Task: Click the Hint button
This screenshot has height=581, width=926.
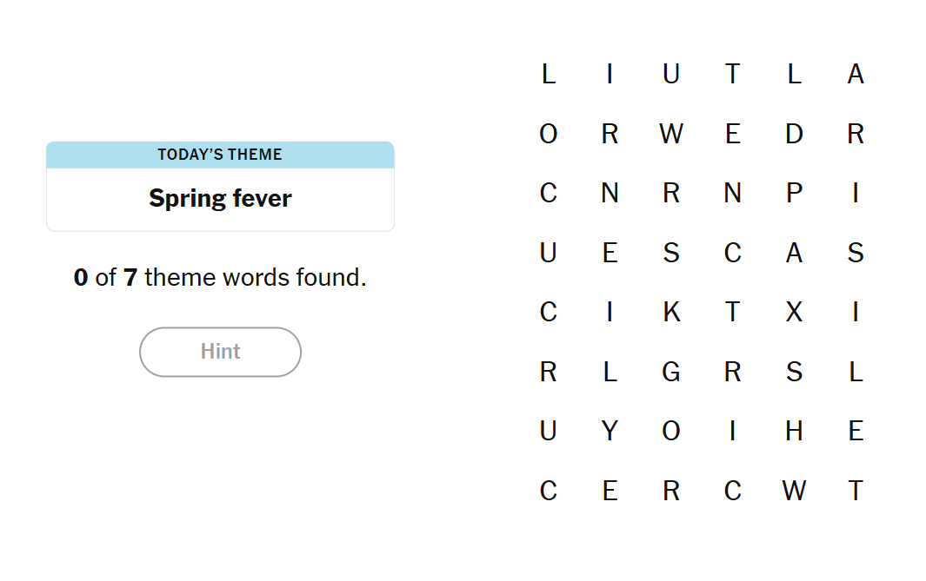Action: coord(220,352)
